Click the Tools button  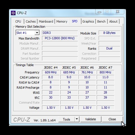67,119
